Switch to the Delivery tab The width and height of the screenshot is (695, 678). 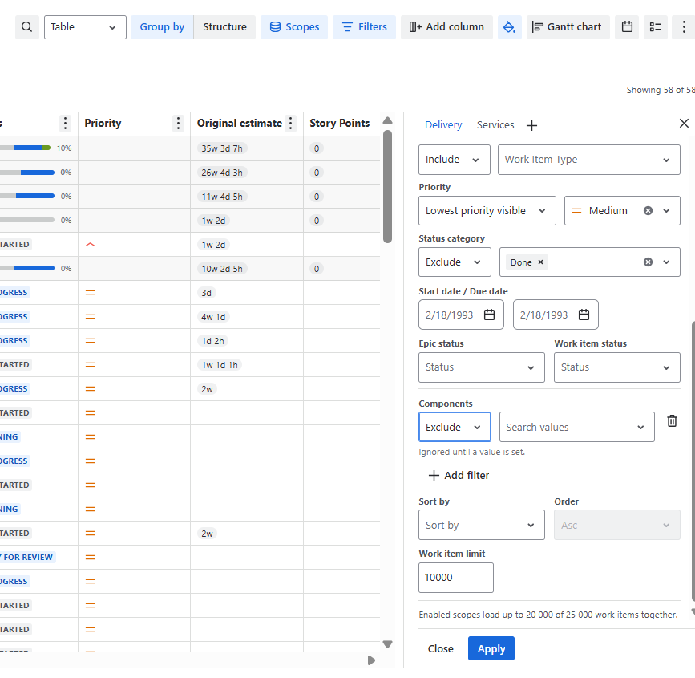pyautogui.click(x=443, y=125)
